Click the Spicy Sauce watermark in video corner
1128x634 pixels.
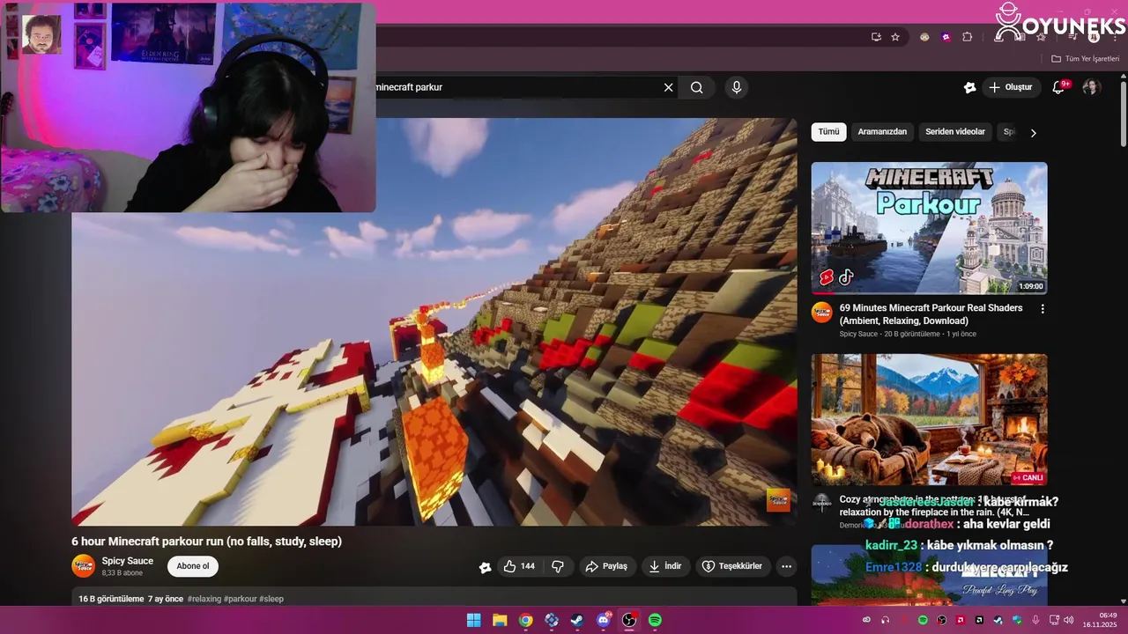(x=778, y=500)
